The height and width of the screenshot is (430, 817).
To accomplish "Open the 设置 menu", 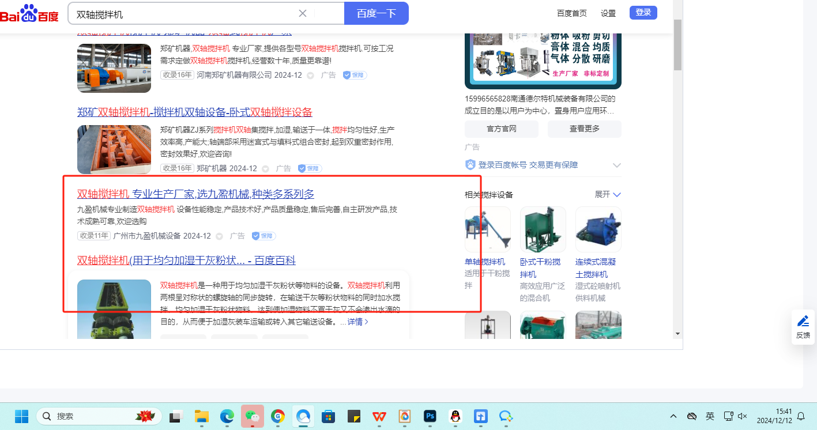I will click(608, 13).
